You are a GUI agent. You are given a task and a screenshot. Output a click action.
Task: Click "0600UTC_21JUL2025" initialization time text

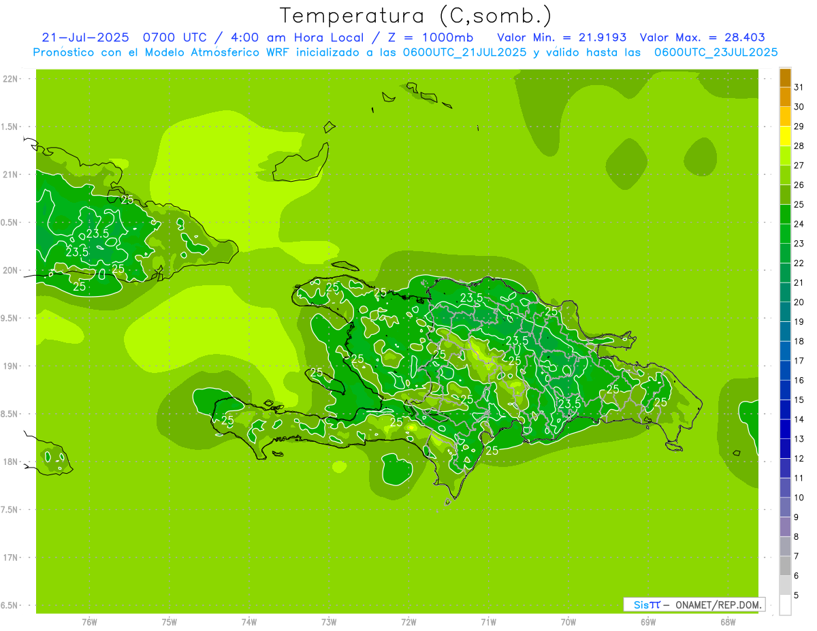(464, 52)
